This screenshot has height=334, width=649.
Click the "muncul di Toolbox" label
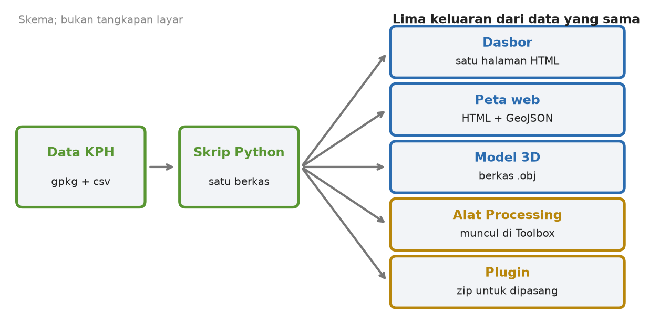pos(507,234)
